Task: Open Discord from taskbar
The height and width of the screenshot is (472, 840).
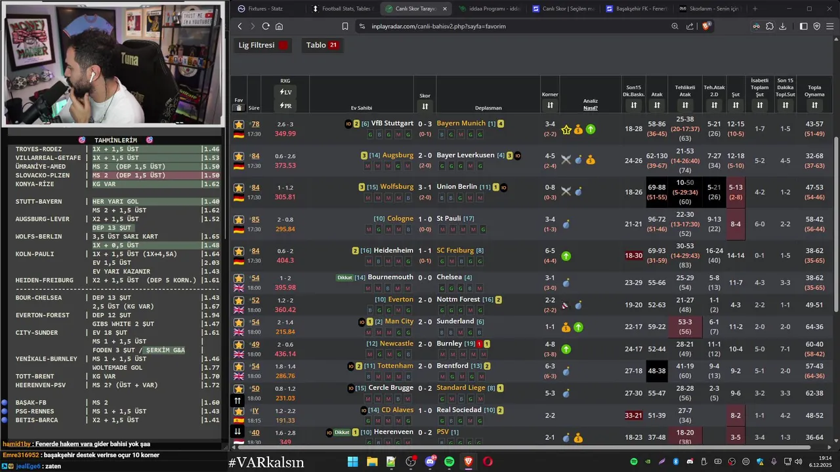Action: (430, 462)
